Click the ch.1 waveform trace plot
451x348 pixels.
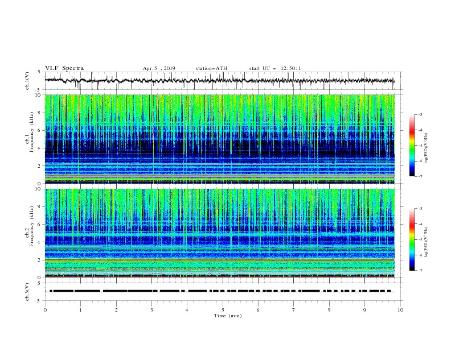pyautogui.click(x=220, y=81)
